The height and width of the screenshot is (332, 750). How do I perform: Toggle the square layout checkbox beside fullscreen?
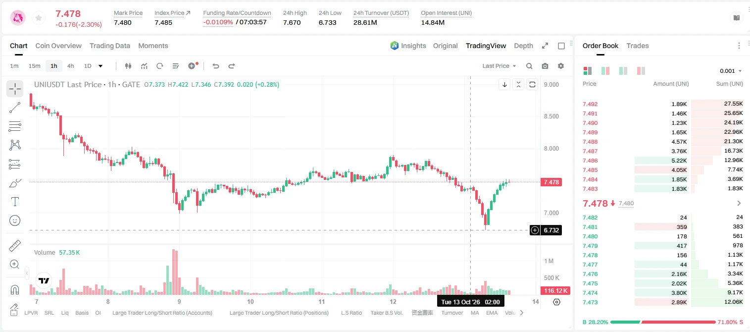561,46
